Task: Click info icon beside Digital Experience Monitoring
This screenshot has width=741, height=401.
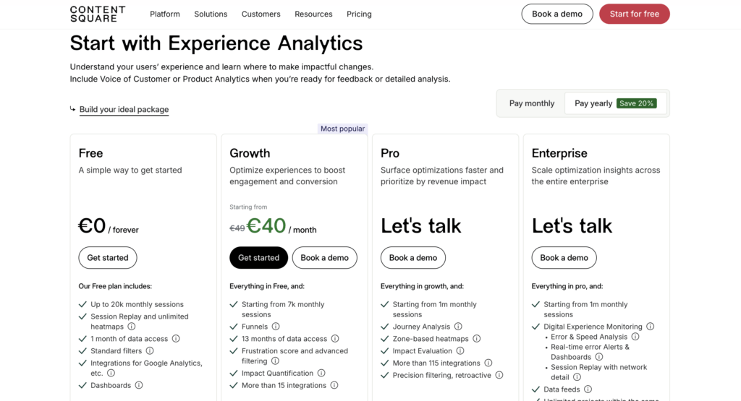Action: coord(650,327)
